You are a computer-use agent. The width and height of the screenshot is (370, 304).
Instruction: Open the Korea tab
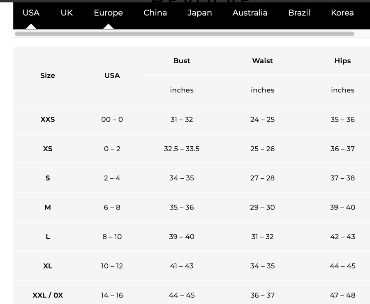[x=342, y=13]
